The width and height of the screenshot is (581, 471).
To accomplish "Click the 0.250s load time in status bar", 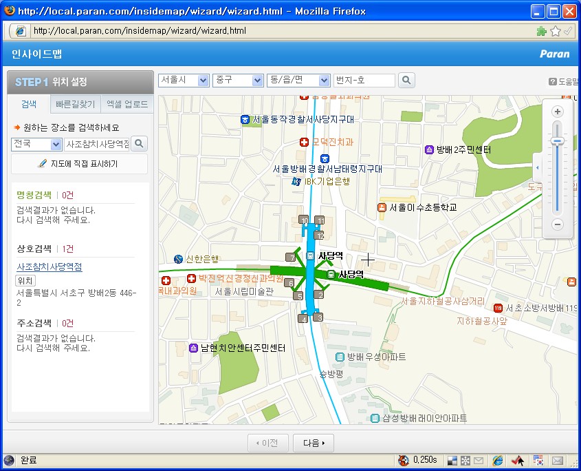I will (425, 460).
